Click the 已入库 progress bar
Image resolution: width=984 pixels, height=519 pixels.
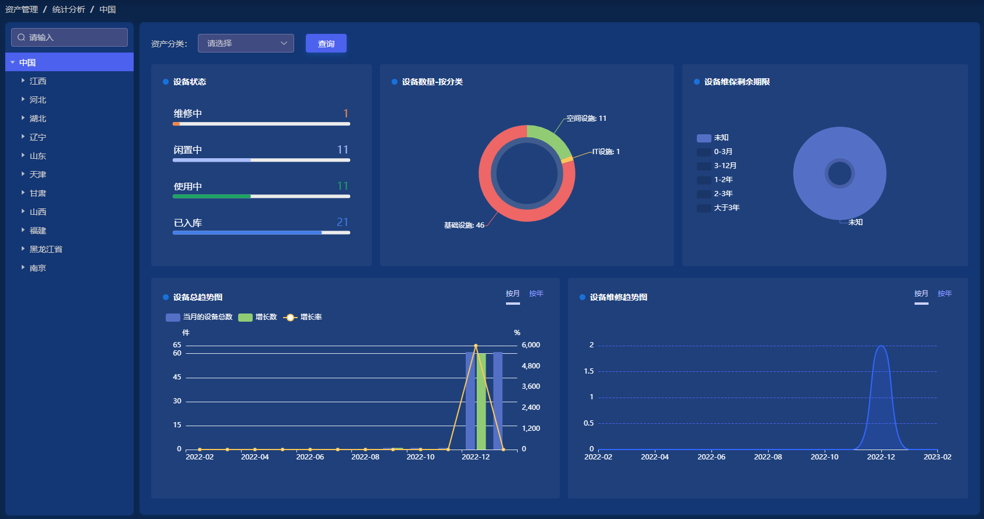click(x=261, y=232)
